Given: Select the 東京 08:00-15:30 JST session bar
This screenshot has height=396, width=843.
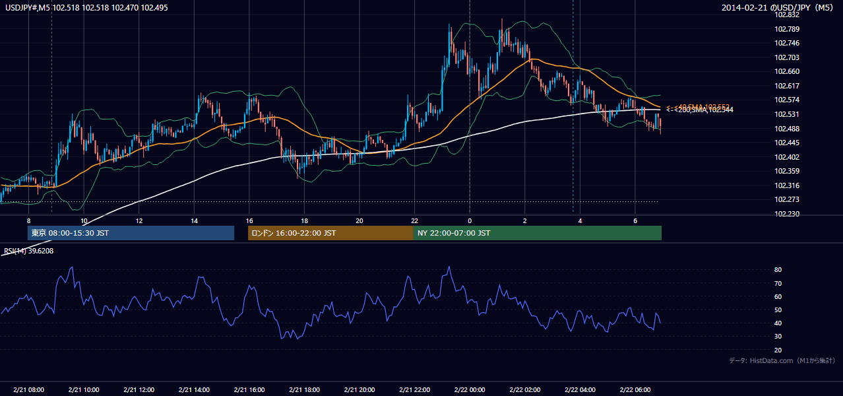Looking at the screenshot, I should pyautogui.click(x=131, y=233).
